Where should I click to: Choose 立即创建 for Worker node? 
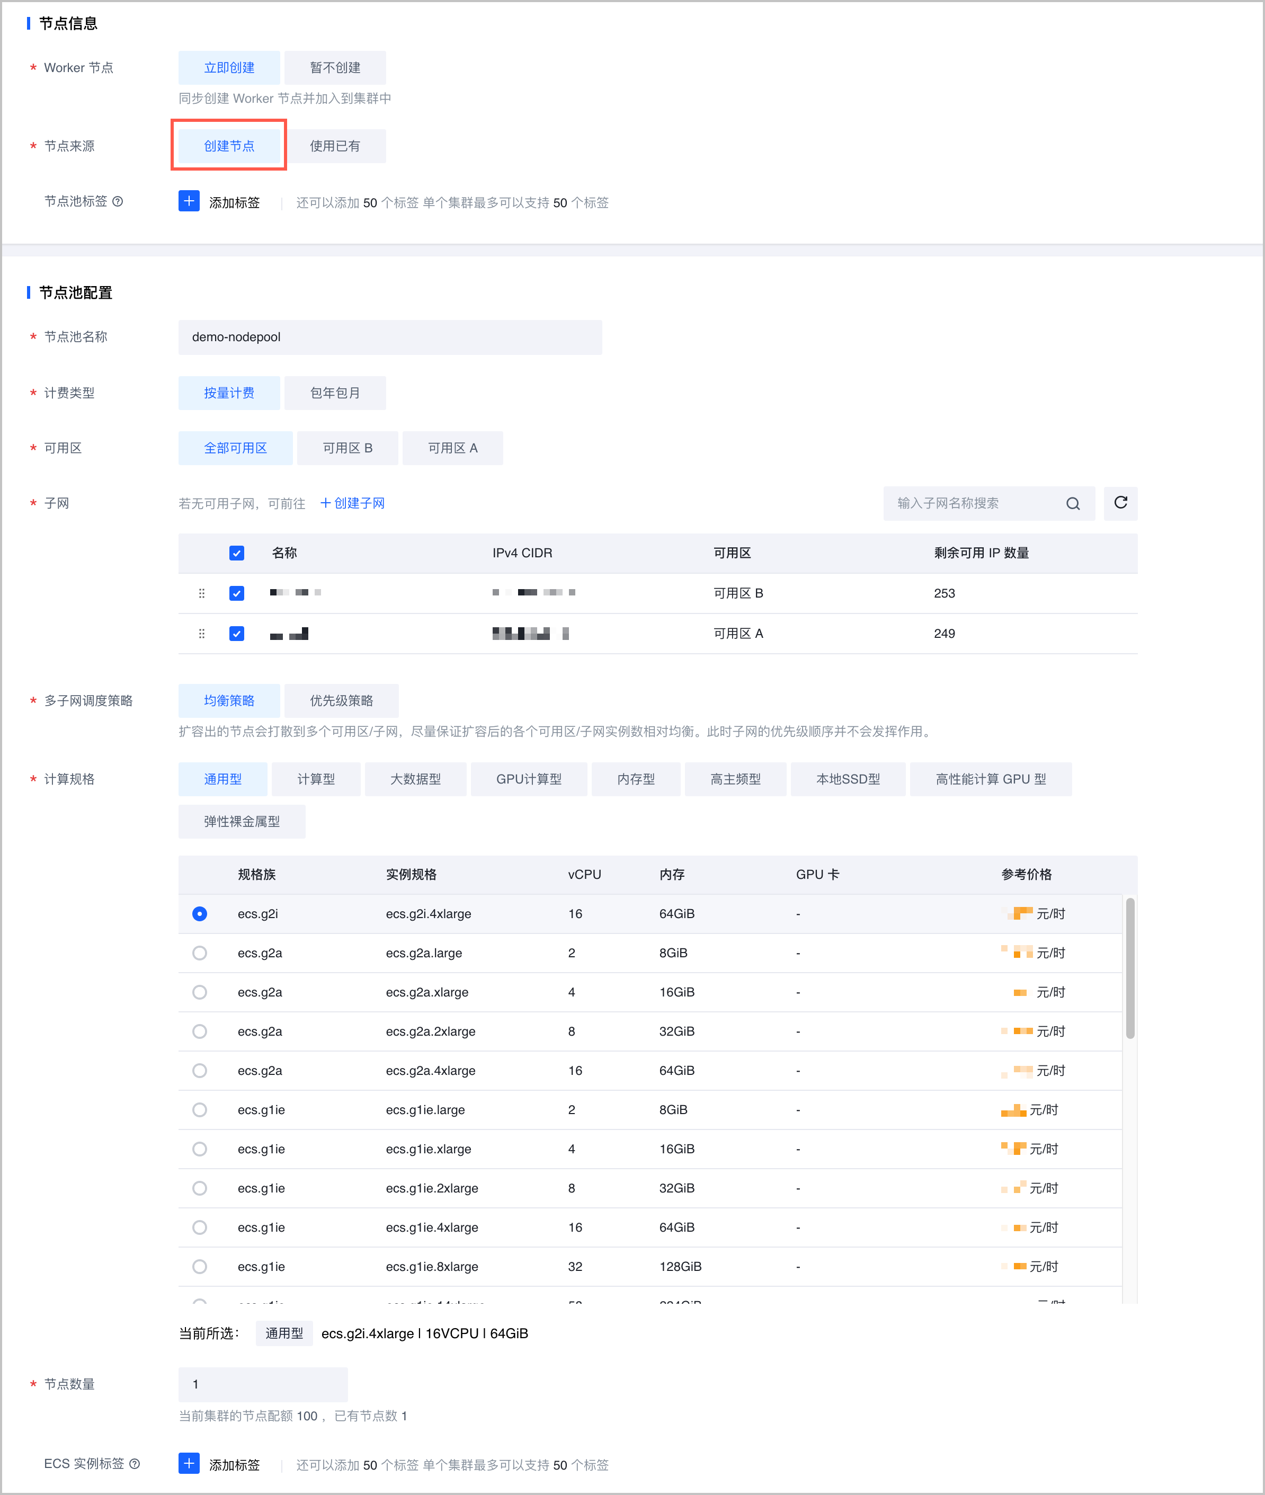(x=229, y=67)
